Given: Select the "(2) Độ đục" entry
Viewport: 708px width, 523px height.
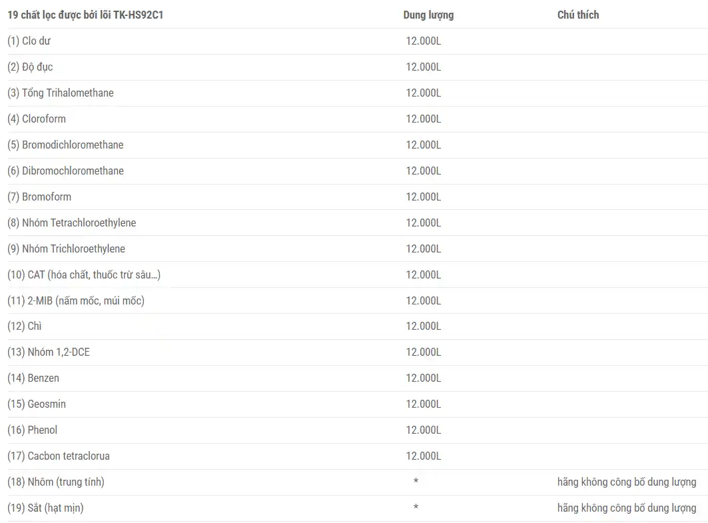Looking at the screenshot, I should (x=30, y=67).
